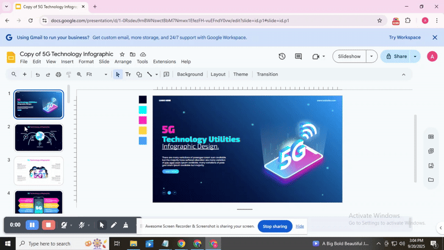Click the Undo arrow icon

tap(38, 74)
